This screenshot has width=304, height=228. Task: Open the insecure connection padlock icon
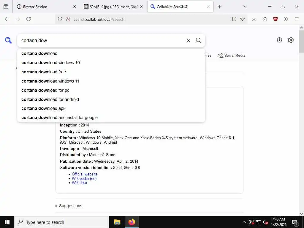pyautogui.click(x=68, y=19)
